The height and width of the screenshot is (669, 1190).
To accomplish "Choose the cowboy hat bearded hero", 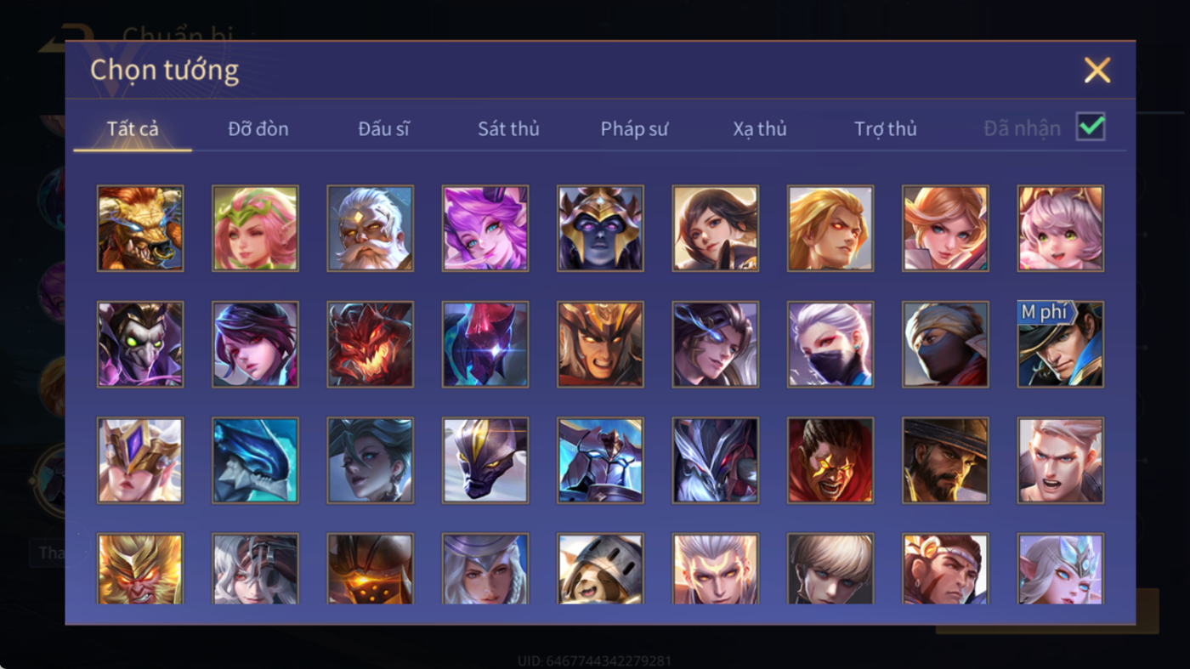I will point(945,460).
